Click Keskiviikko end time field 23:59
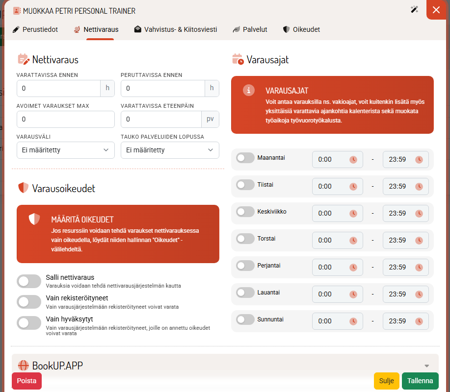This screenshot has height=392, width=450. 406,214
